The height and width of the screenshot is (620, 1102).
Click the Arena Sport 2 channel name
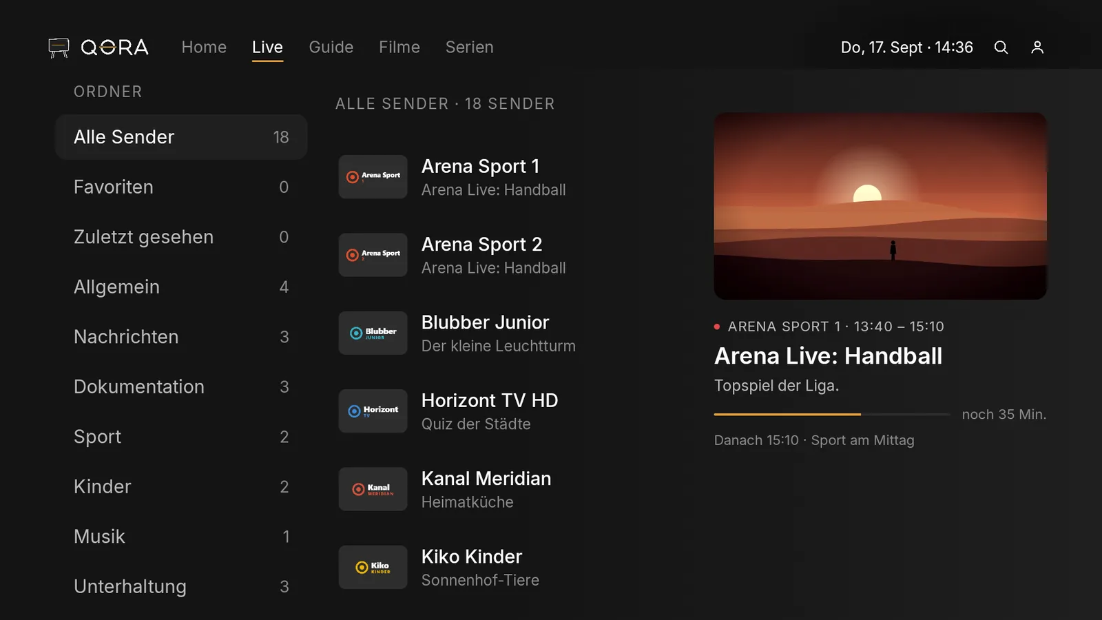482,245
